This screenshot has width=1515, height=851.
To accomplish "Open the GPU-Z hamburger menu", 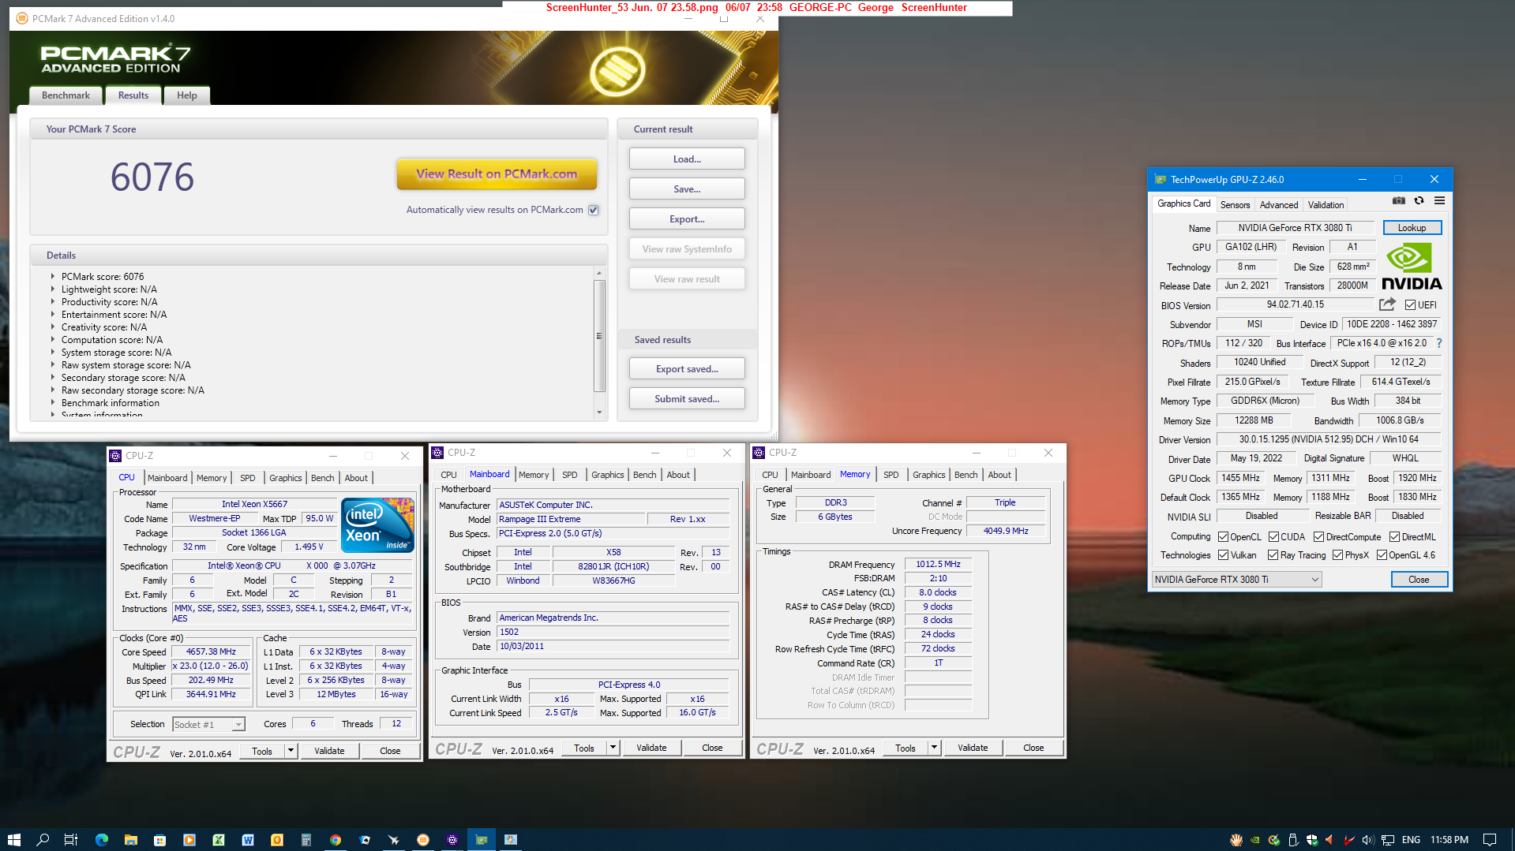I will [x=1439, y=201].
